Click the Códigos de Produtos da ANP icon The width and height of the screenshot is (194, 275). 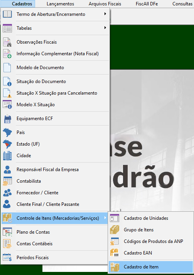(x=115, y=241)
